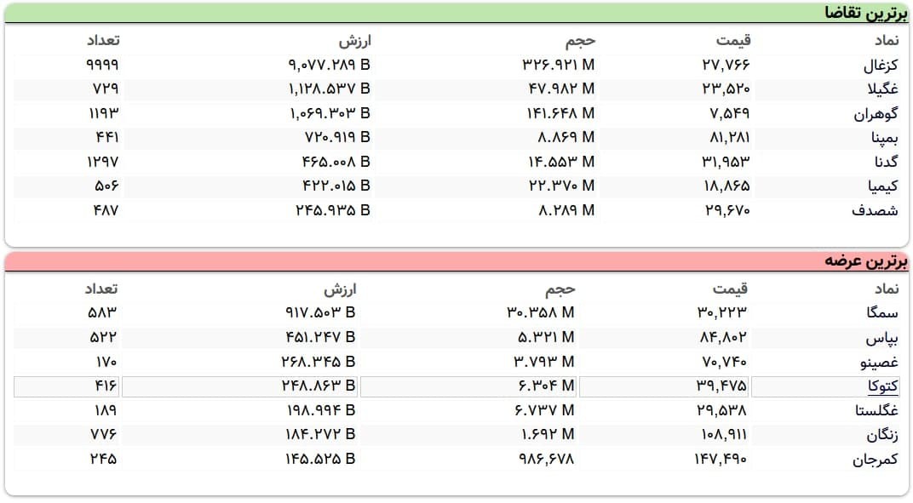913x503 pixels.
Task: Open the سمگا symbol in top supply
Action: [882, 313]
